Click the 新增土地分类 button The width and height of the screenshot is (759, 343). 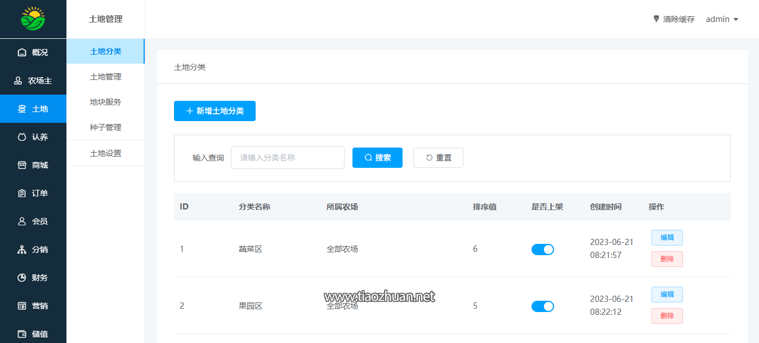click(215, 111)
